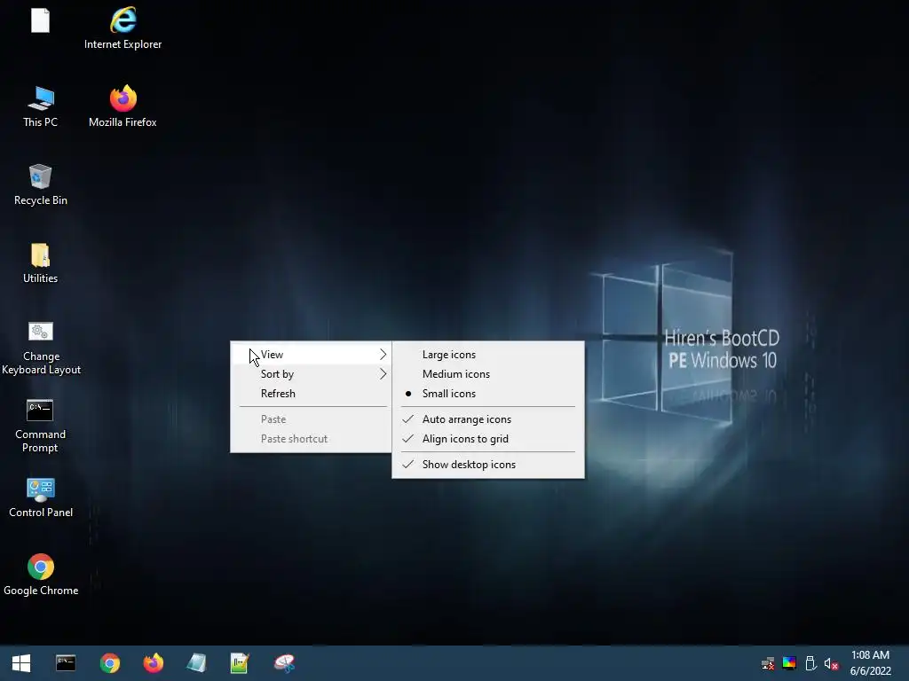Image resolution: width=909 pixels, height=681 pixels.
Task: Open the View submenu entry
Action: pyautogui.click(x=311, y=355)
